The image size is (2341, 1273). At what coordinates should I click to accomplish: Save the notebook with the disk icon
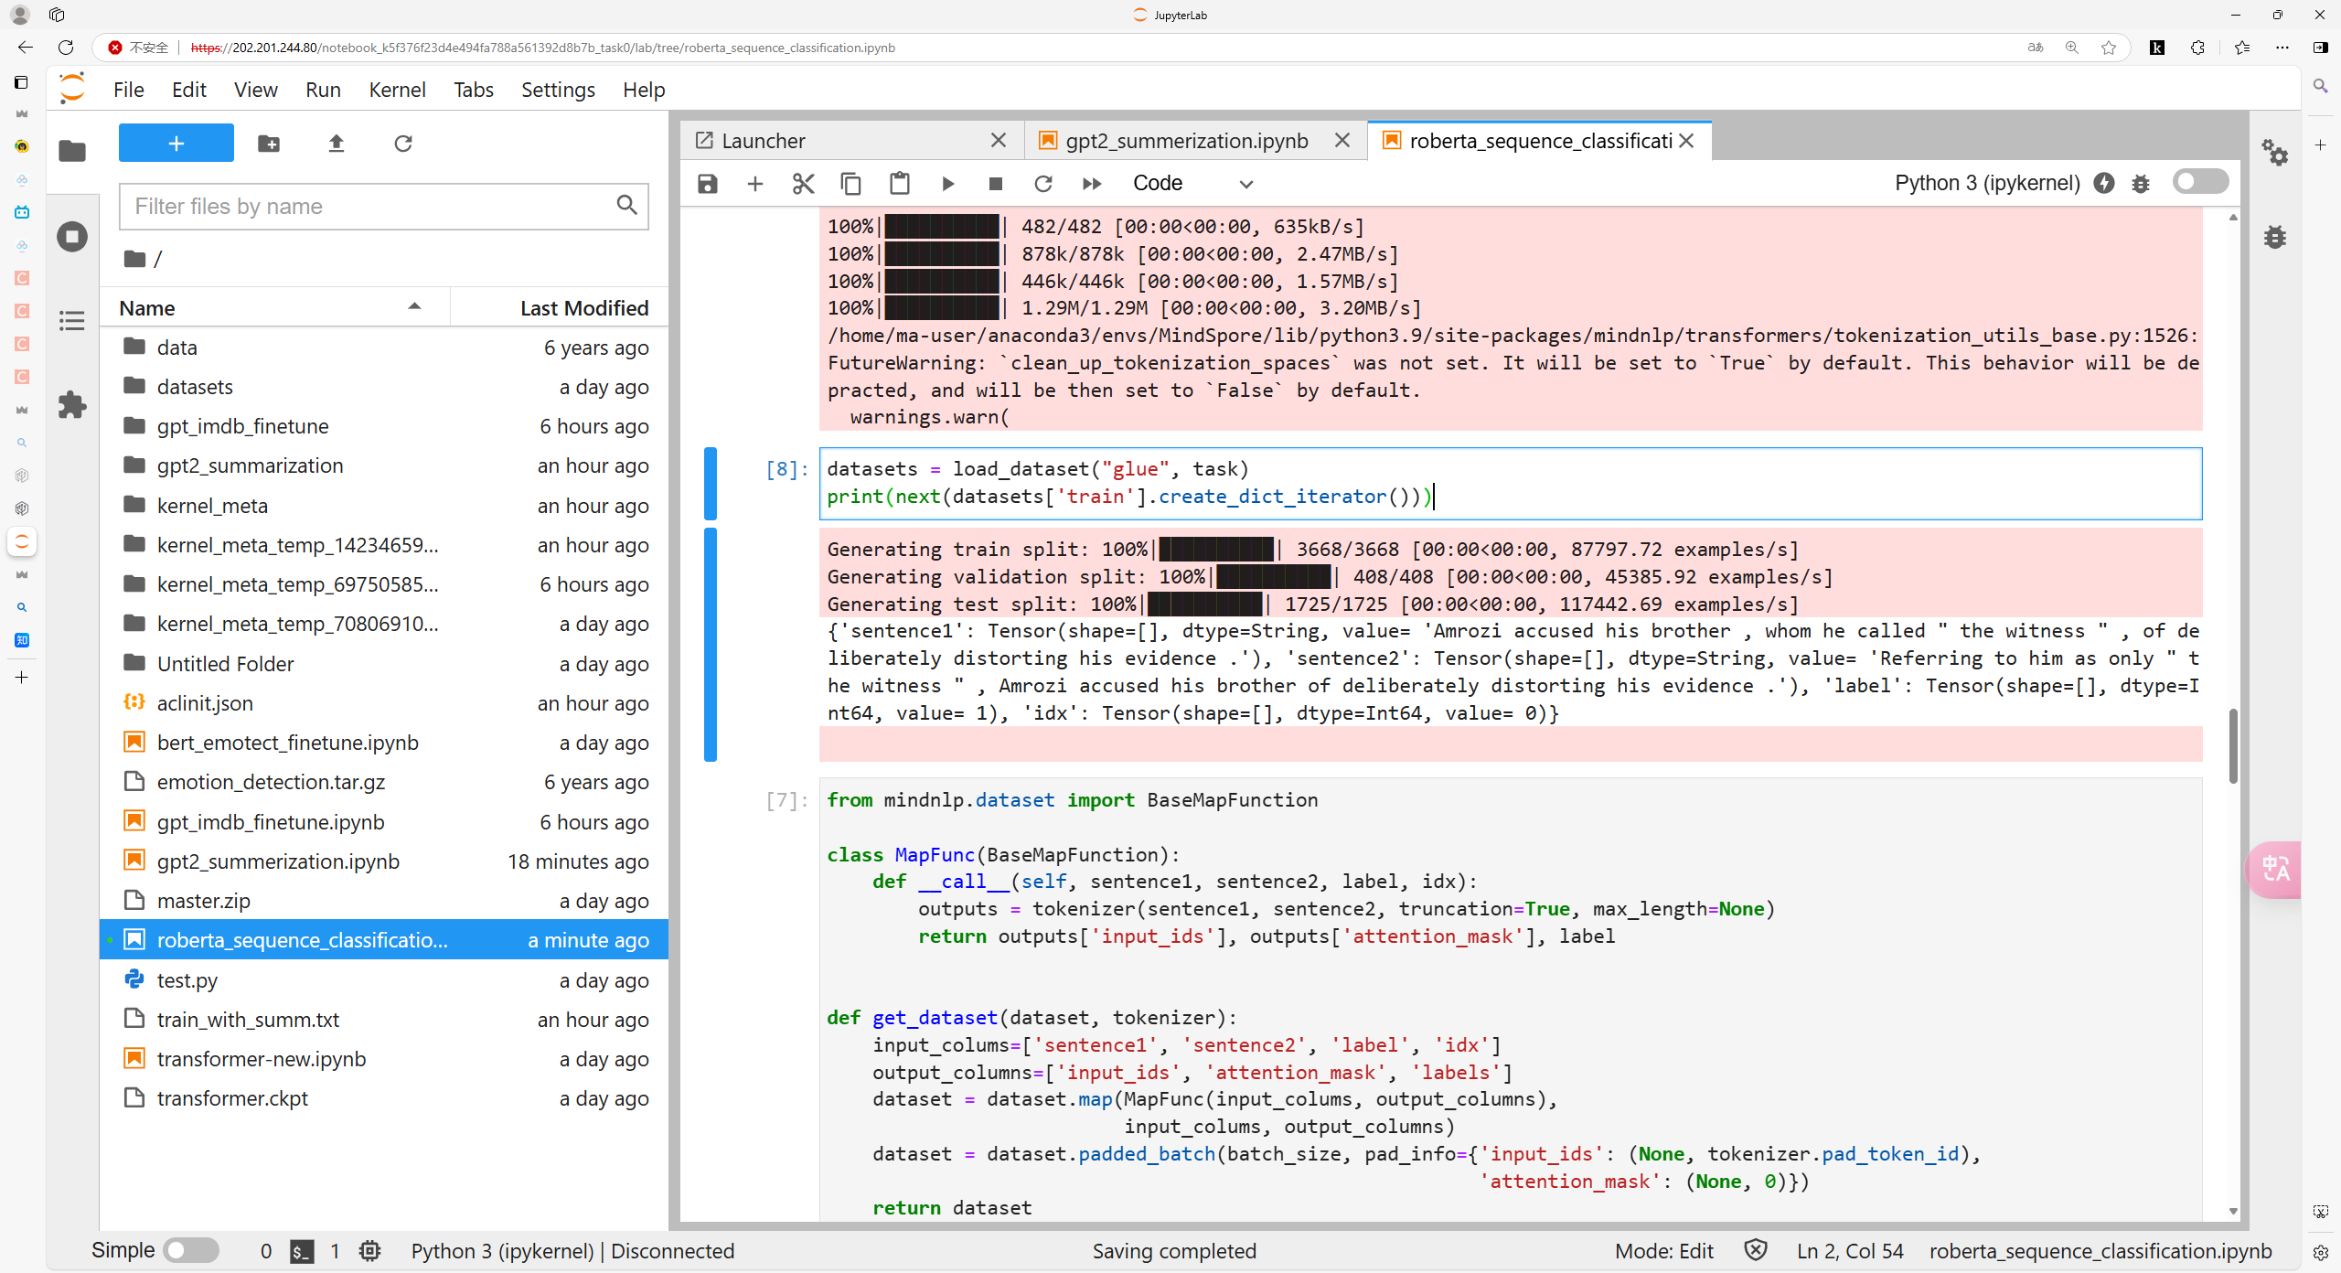pyautogui.click(x=707, y=184)
